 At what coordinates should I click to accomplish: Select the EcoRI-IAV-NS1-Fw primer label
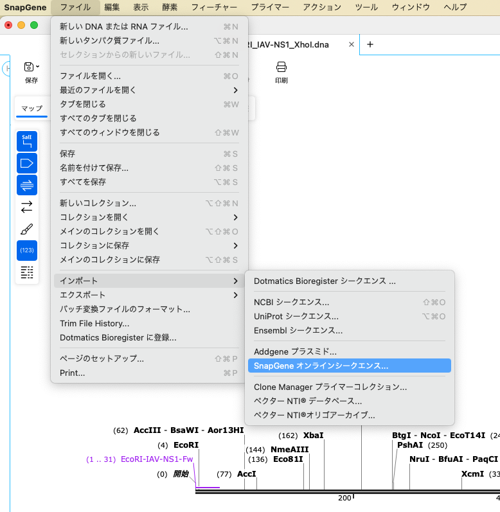pyautogui.click(x=157, y=459)
